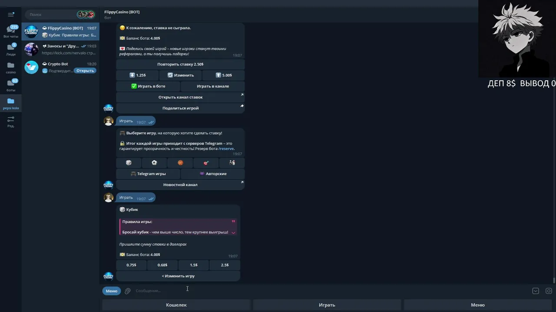
Task: Click the Crypto Bot avatar
Action: (x=31, y=67)
